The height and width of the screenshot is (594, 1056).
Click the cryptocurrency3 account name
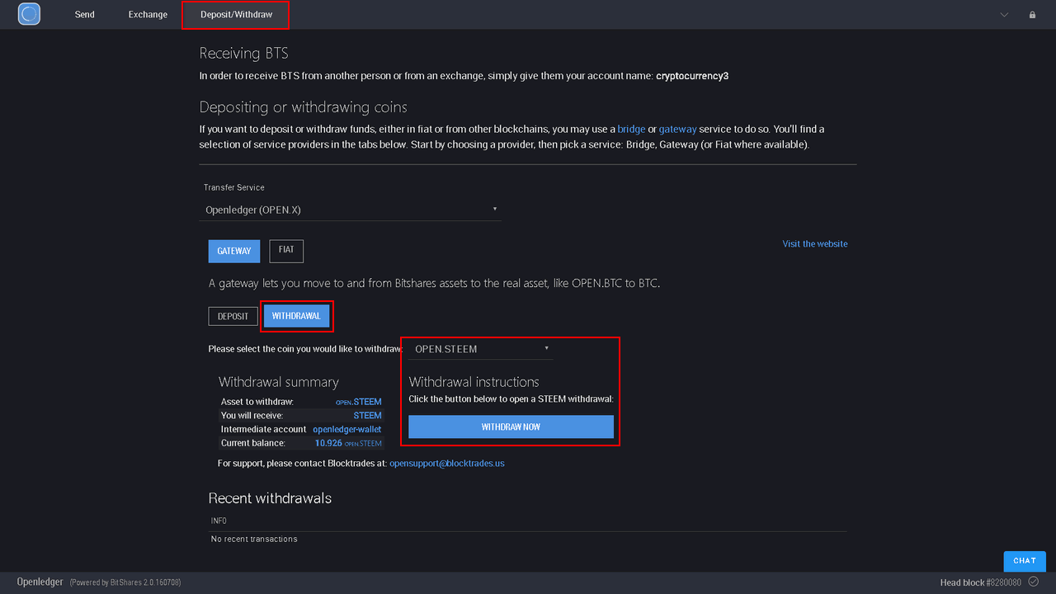(692, 76)
